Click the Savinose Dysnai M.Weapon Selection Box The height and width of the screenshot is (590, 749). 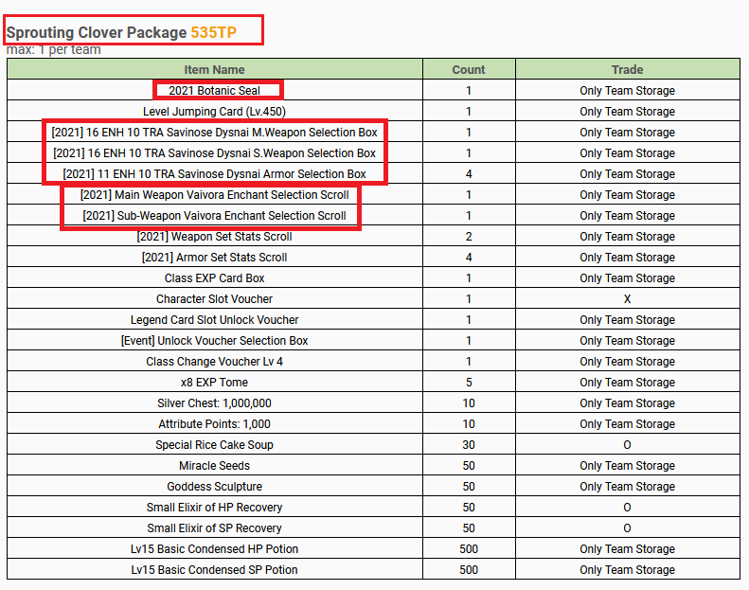(x=214, y=133)
